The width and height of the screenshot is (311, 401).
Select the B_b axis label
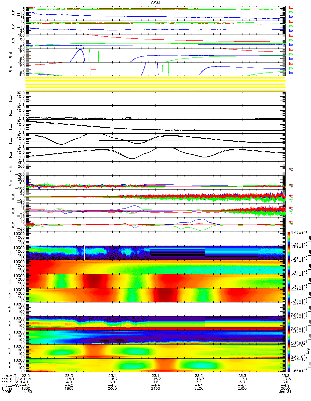pos(14,13)
